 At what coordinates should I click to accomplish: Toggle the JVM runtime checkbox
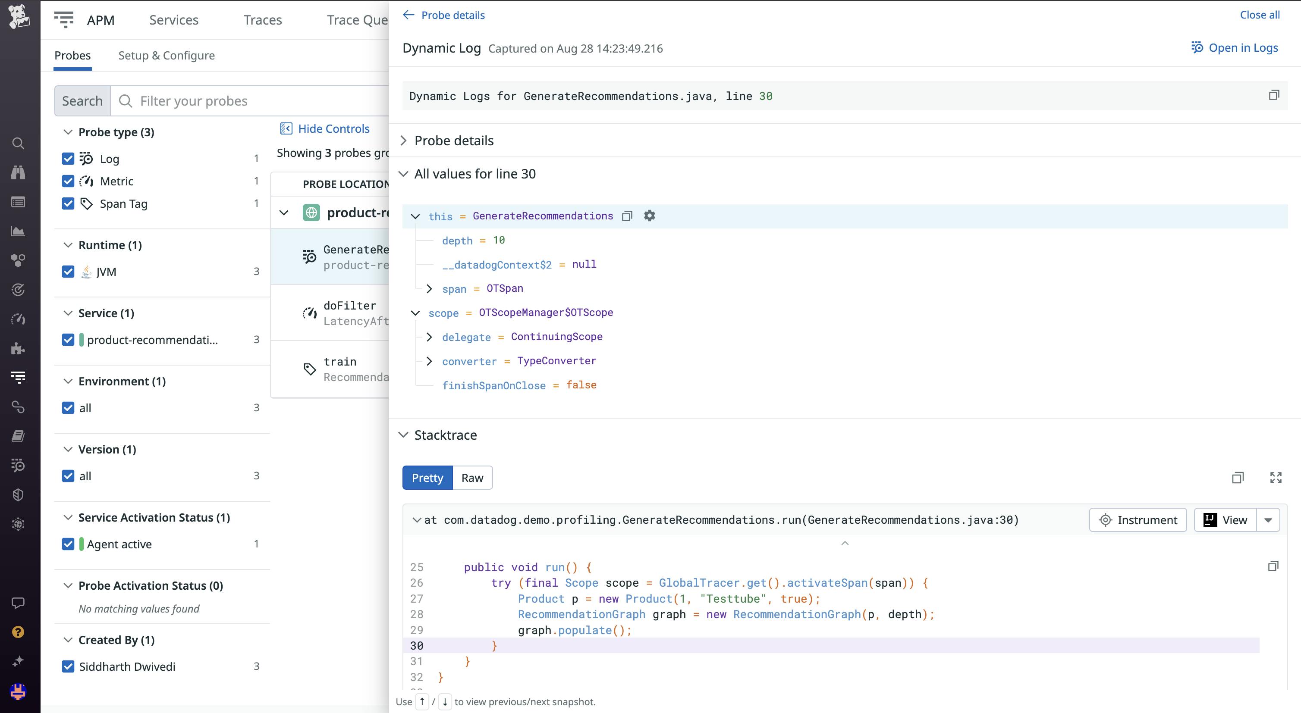[x=68, y=272]
